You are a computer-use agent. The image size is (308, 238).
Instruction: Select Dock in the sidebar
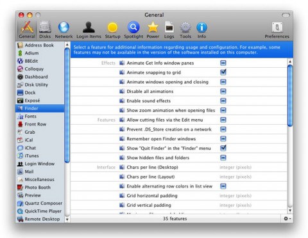(x=40, y=93)
